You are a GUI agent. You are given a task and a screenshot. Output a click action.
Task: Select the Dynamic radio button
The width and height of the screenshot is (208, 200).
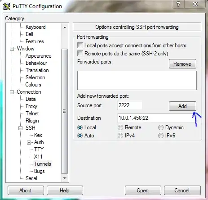(x=161, y=127)
